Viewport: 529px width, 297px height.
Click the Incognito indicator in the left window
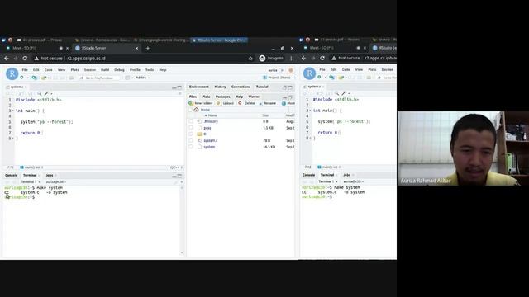point(271,59)
